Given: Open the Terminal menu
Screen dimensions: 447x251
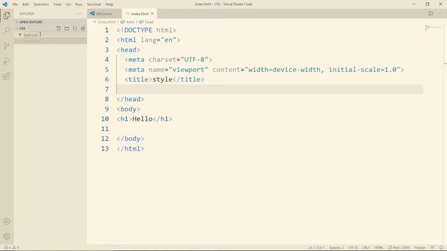Looking at the screenshot, I should 94,4.
